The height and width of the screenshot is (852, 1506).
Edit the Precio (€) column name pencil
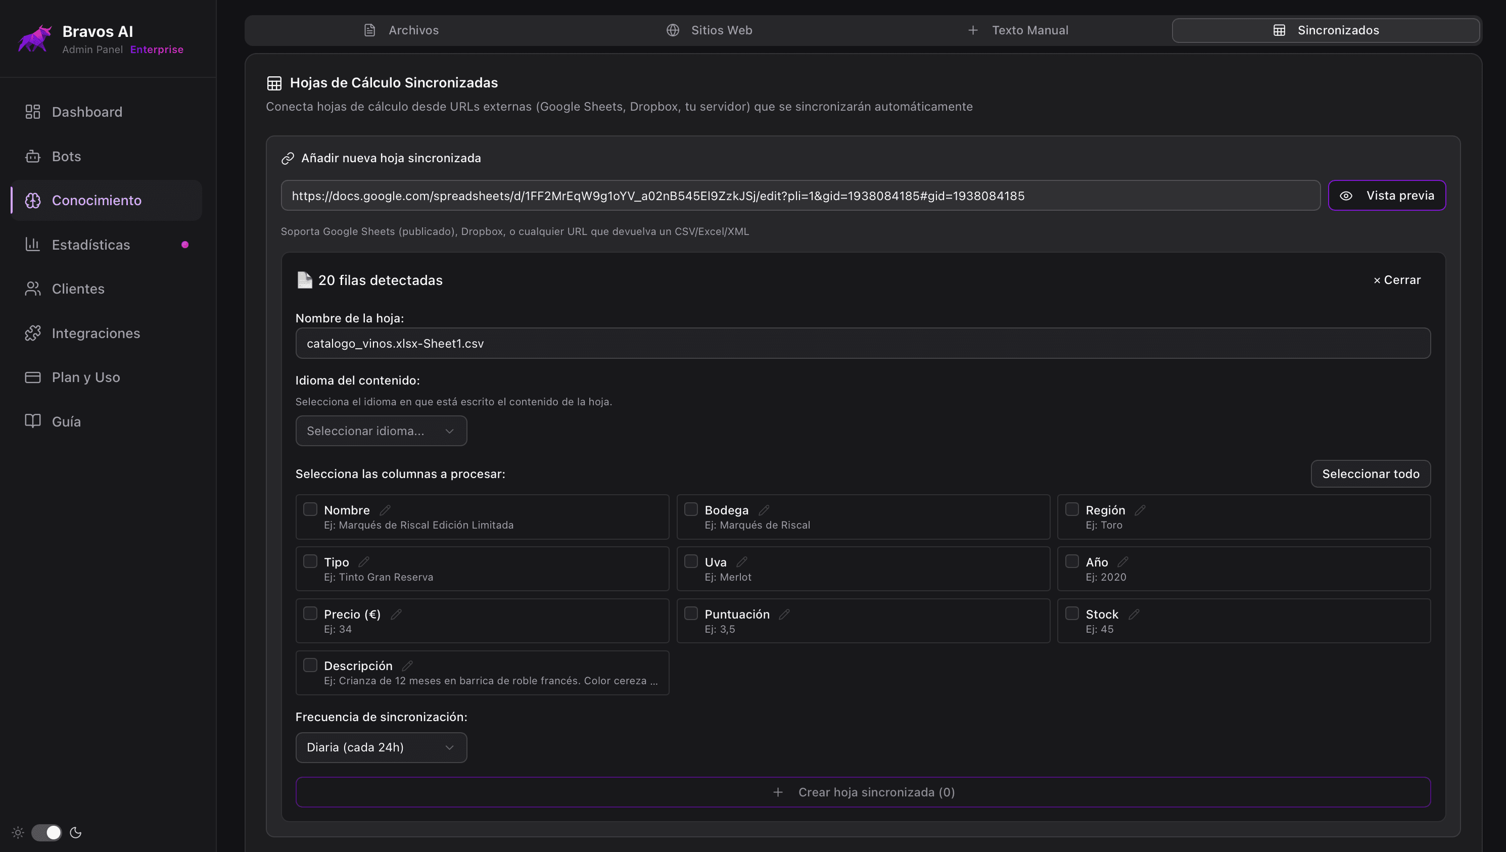[x=396, y=614]
